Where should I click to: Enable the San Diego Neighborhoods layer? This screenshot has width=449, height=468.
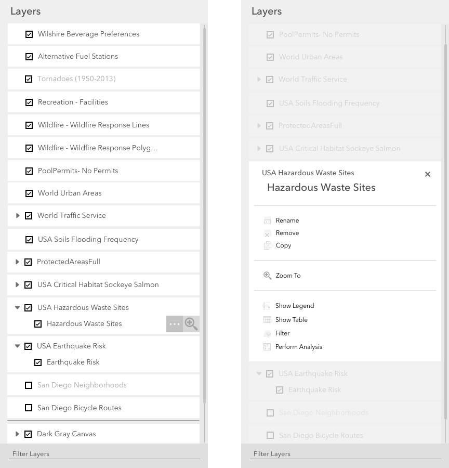[29, 385]
